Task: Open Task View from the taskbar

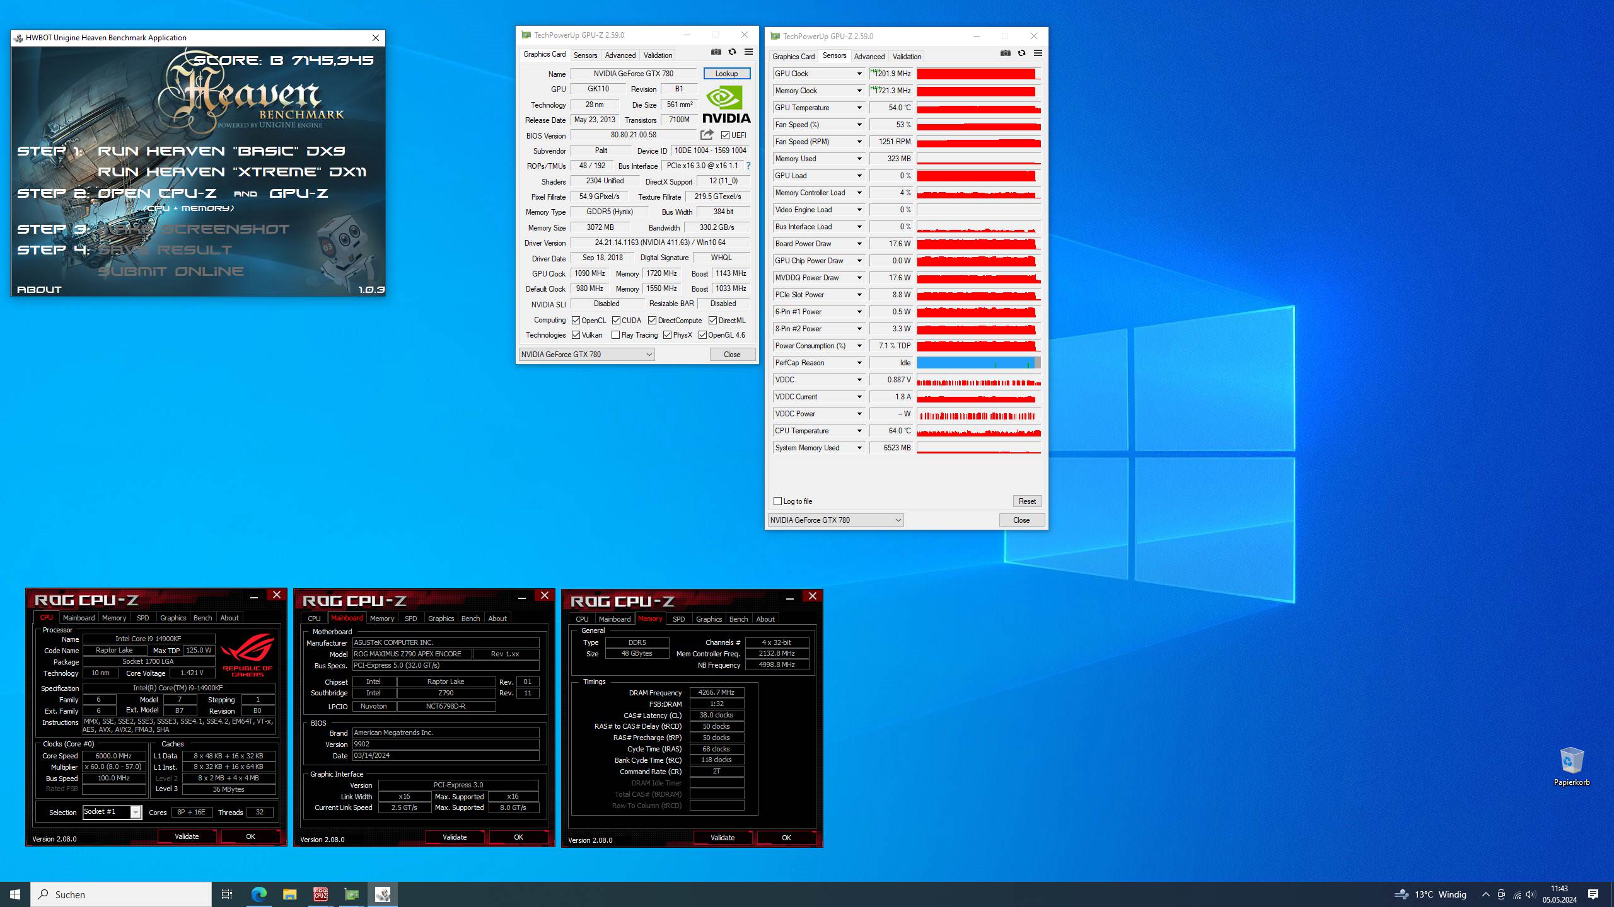Action: (227, 894)
